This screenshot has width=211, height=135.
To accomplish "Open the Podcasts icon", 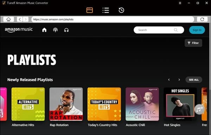I will [x=55, y=30].
